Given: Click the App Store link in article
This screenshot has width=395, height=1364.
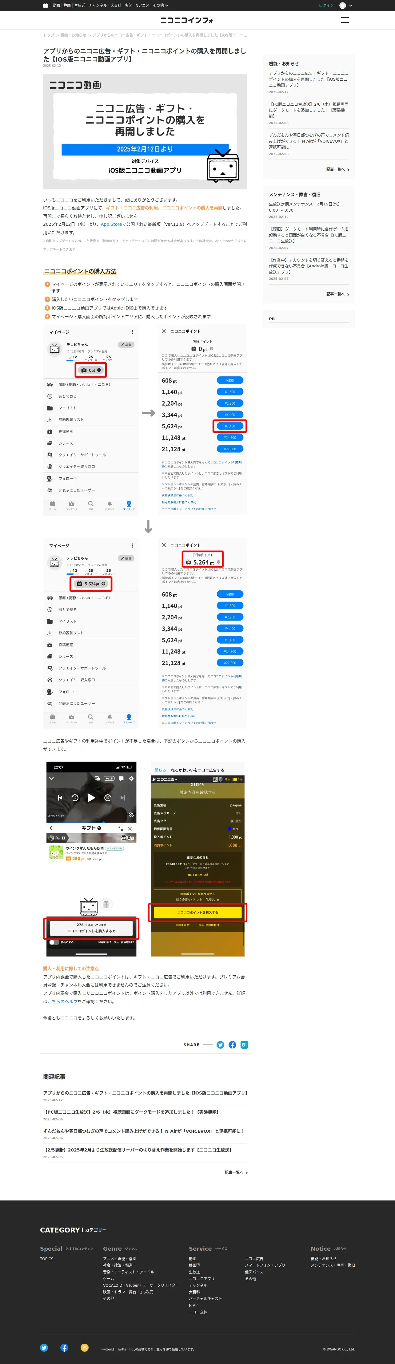Looking at the screenshot, I should pyautogui.click(x=111, y=224).
